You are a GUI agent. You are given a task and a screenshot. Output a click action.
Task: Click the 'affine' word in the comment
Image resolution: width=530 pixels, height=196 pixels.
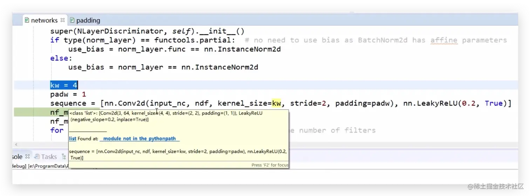point(444,40)
